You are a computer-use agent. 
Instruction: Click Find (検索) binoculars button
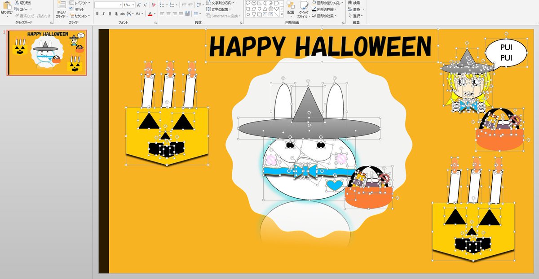(354, 3)
